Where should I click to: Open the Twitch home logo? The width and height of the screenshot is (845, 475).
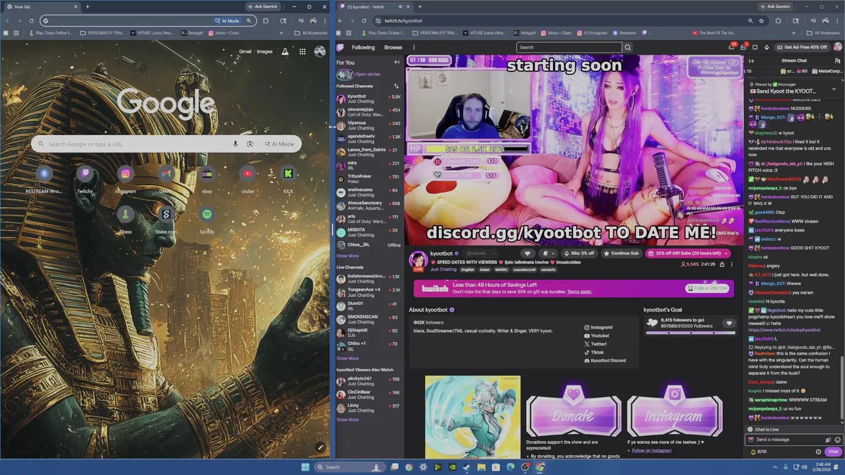point(340,47)
